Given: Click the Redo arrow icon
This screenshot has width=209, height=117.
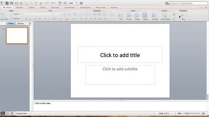Looking at the screenshot, I should 53,3.
